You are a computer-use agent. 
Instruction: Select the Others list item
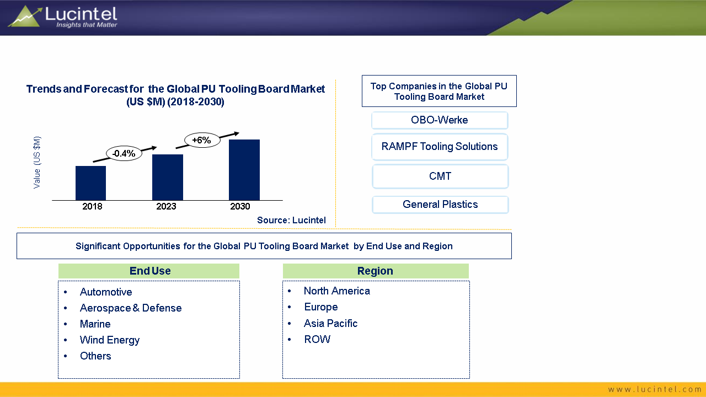click(x=95, y=356)
